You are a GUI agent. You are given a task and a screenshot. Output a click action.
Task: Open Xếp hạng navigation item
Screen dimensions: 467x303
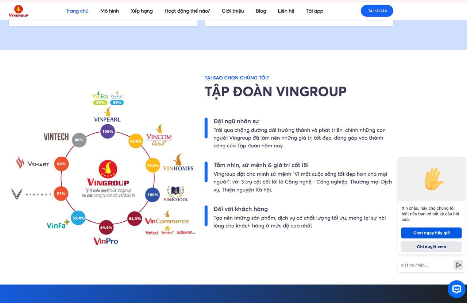tap(142, 11)
